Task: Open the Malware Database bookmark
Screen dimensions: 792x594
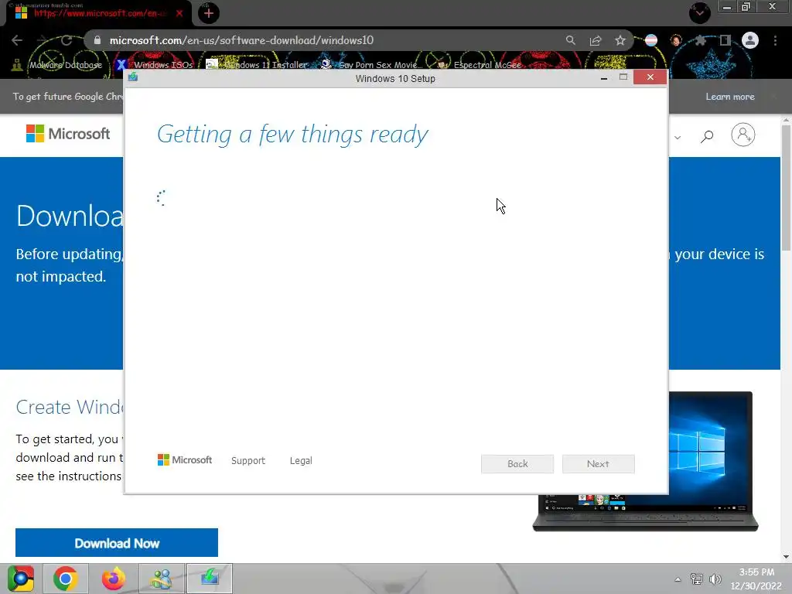Action: pyautogui.click(x=57, y=65)
